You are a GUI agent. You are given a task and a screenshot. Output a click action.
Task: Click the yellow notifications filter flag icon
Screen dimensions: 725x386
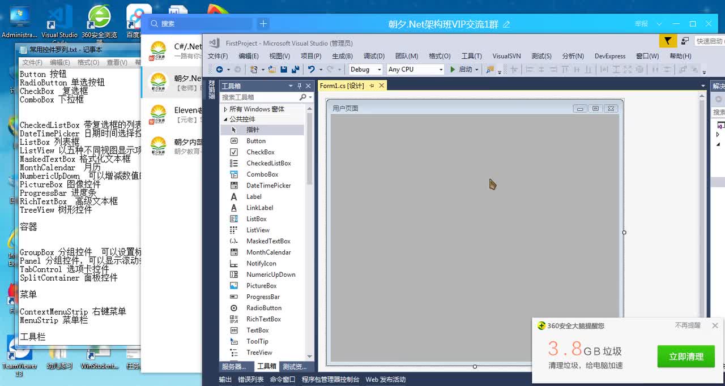668,41
